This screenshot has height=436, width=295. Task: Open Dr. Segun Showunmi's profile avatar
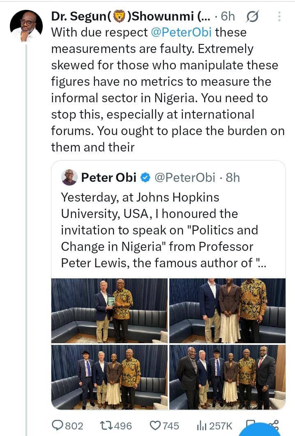click(26, 25)
